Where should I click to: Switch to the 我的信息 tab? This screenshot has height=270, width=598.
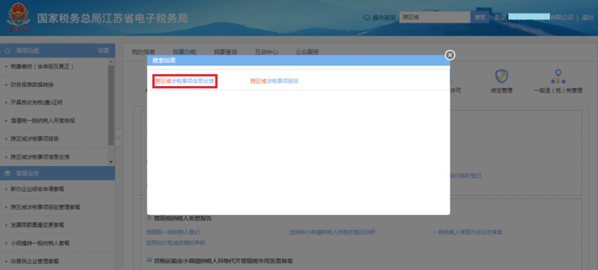point(143,52)
